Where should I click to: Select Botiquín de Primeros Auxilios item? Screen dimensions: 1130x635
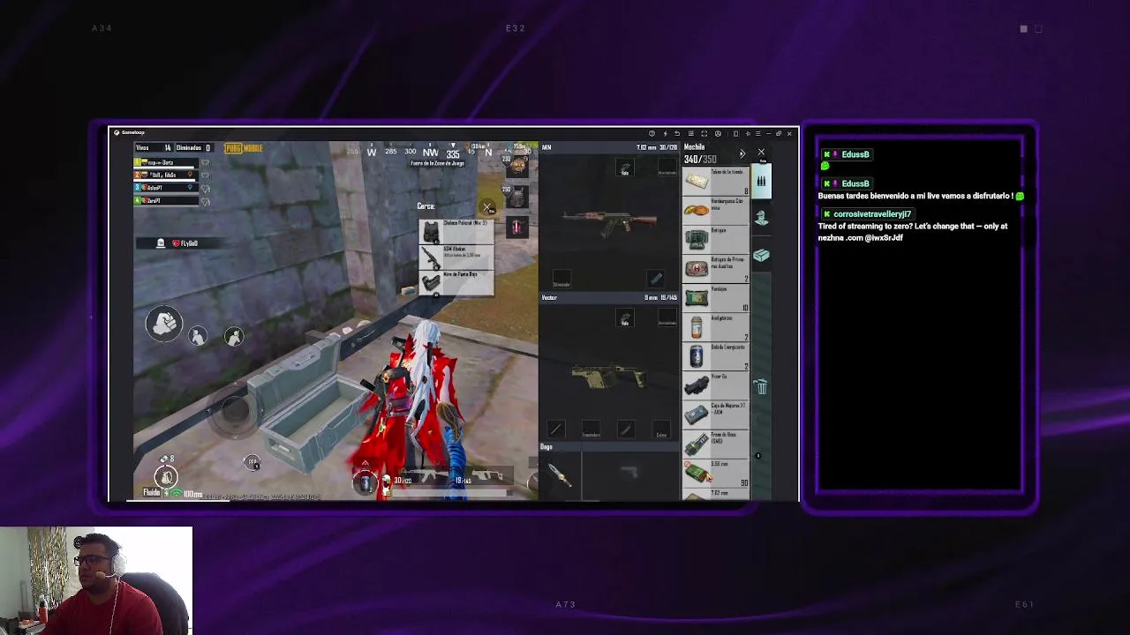[x=716, y=268]
